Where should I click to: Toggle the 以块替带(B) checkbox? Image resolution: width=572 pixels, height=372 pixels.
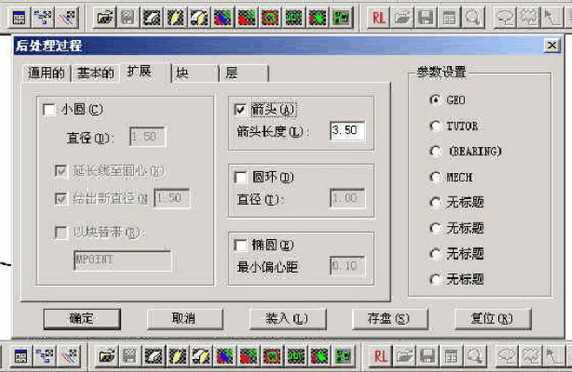[x=61, y=232]
